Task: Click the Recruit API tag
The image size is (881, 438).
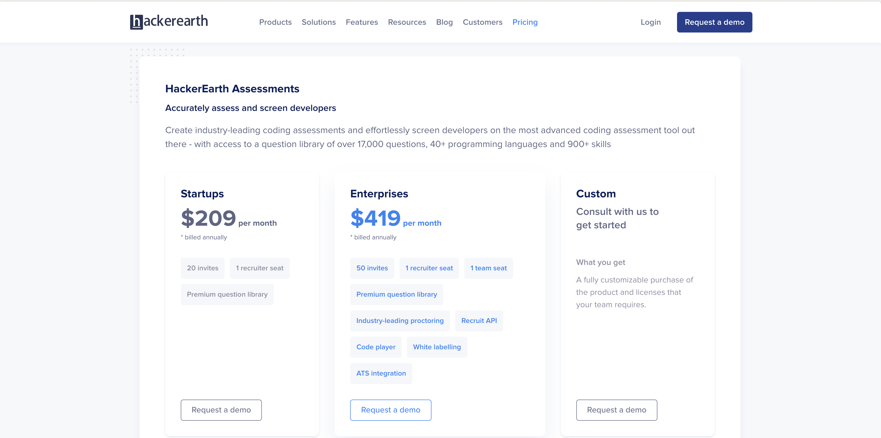Action: (x=479, y=320)
